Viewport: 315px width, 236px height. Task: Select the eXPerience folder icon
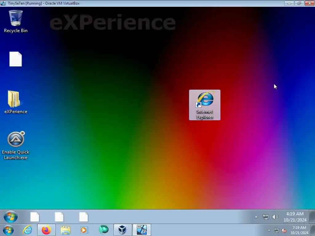(x=16, y=102)
